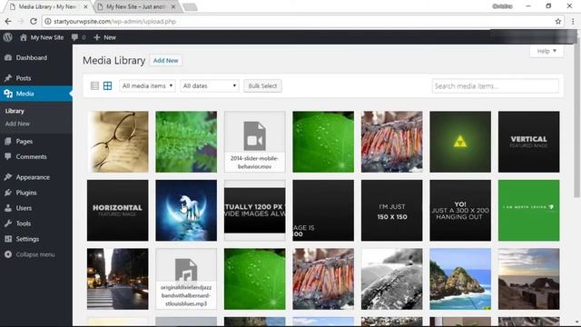Viewport: 581px width, 327px height.
Task: Click the browser back arrow
Action: 8,22
